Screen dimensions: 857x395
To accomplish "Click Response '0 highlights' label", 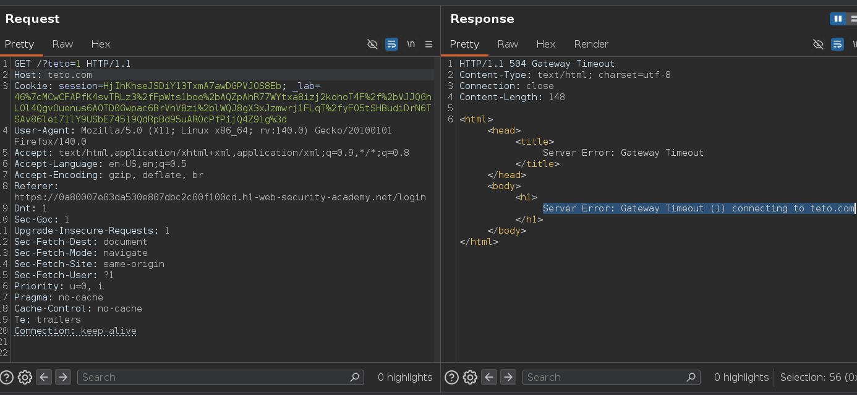I will pos(741,377).
